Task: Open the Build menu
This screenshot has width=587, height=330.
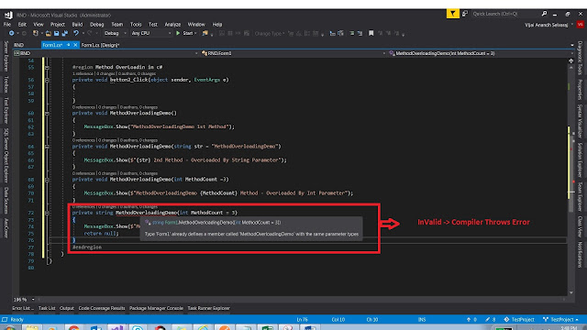Action: coord(77,25)
